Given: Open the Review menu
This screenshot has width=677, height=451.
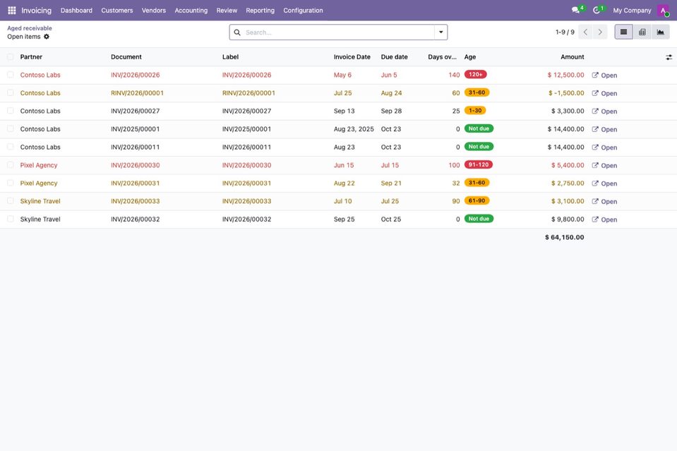Looking at the screenshot, I should (227, 11).
